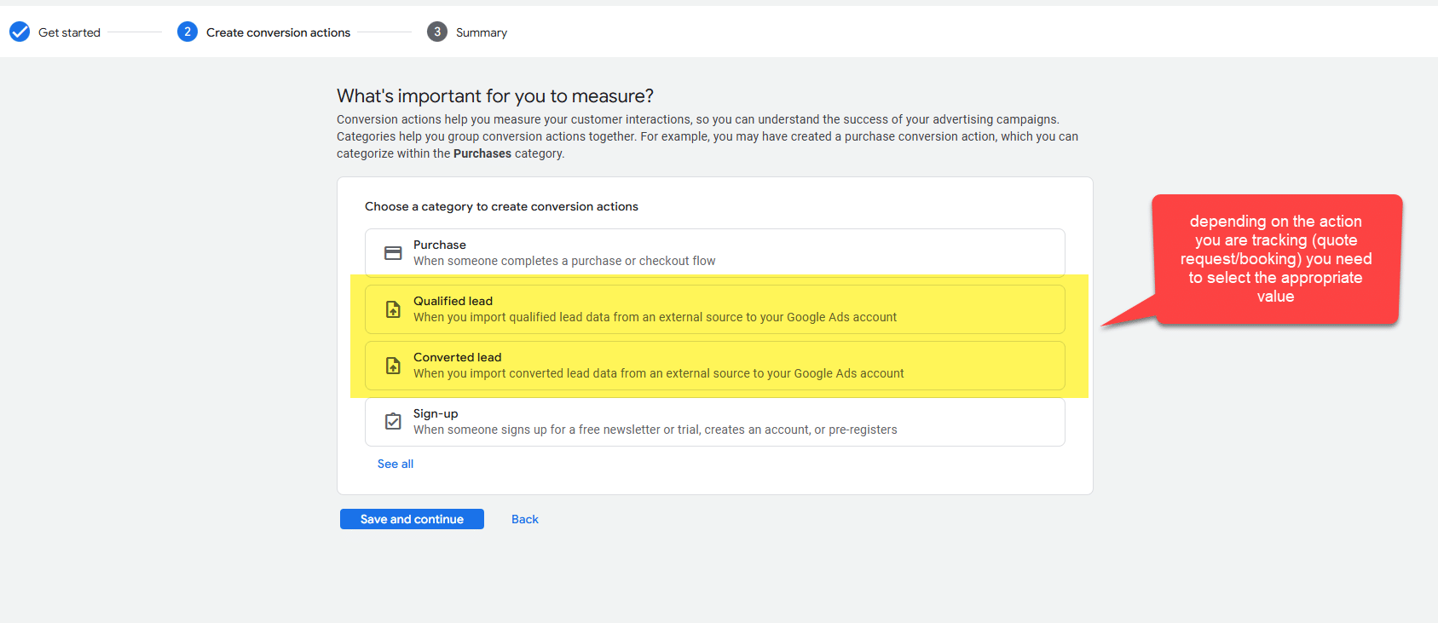The image size is (1438, 623).
Task: Click the Back link
Action: point(525,520)
